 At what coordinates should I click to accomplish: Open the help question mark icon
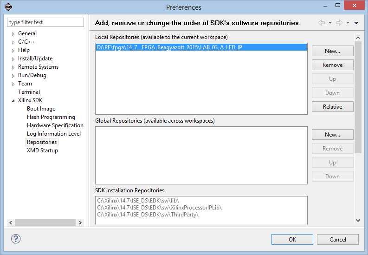coord(16,239)
